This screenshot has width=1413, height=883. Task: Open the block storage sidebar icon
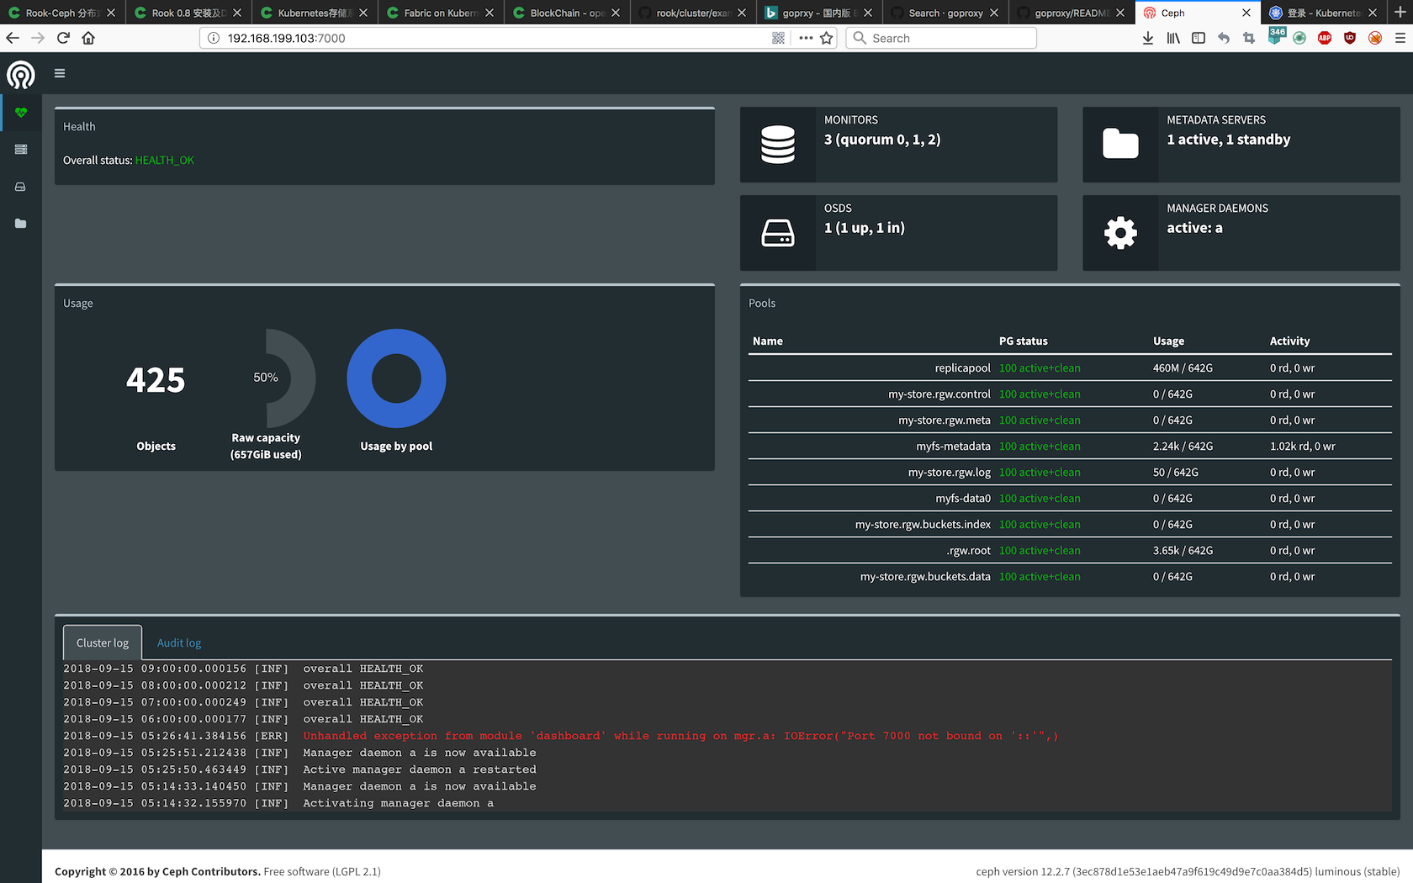click(x=21, y=187)
